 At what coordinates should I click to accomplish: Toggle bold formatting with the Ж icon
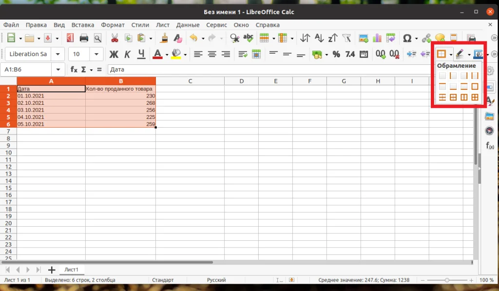pos(114,54)
